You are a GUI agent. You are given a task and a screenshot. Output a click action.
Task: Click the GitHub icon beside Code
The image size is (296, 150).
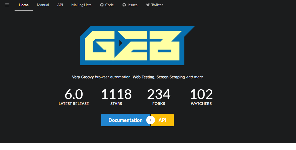[x=102, y=5]
